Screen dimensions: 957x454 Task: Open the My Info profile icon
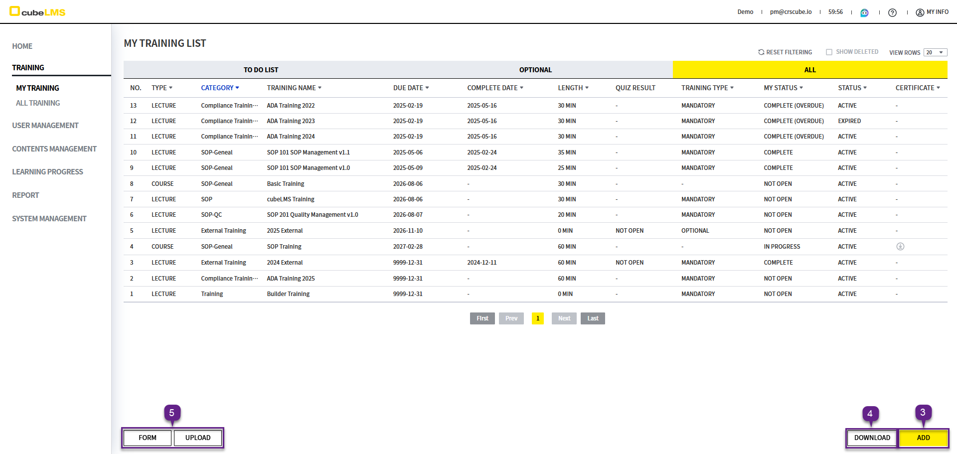920,12
